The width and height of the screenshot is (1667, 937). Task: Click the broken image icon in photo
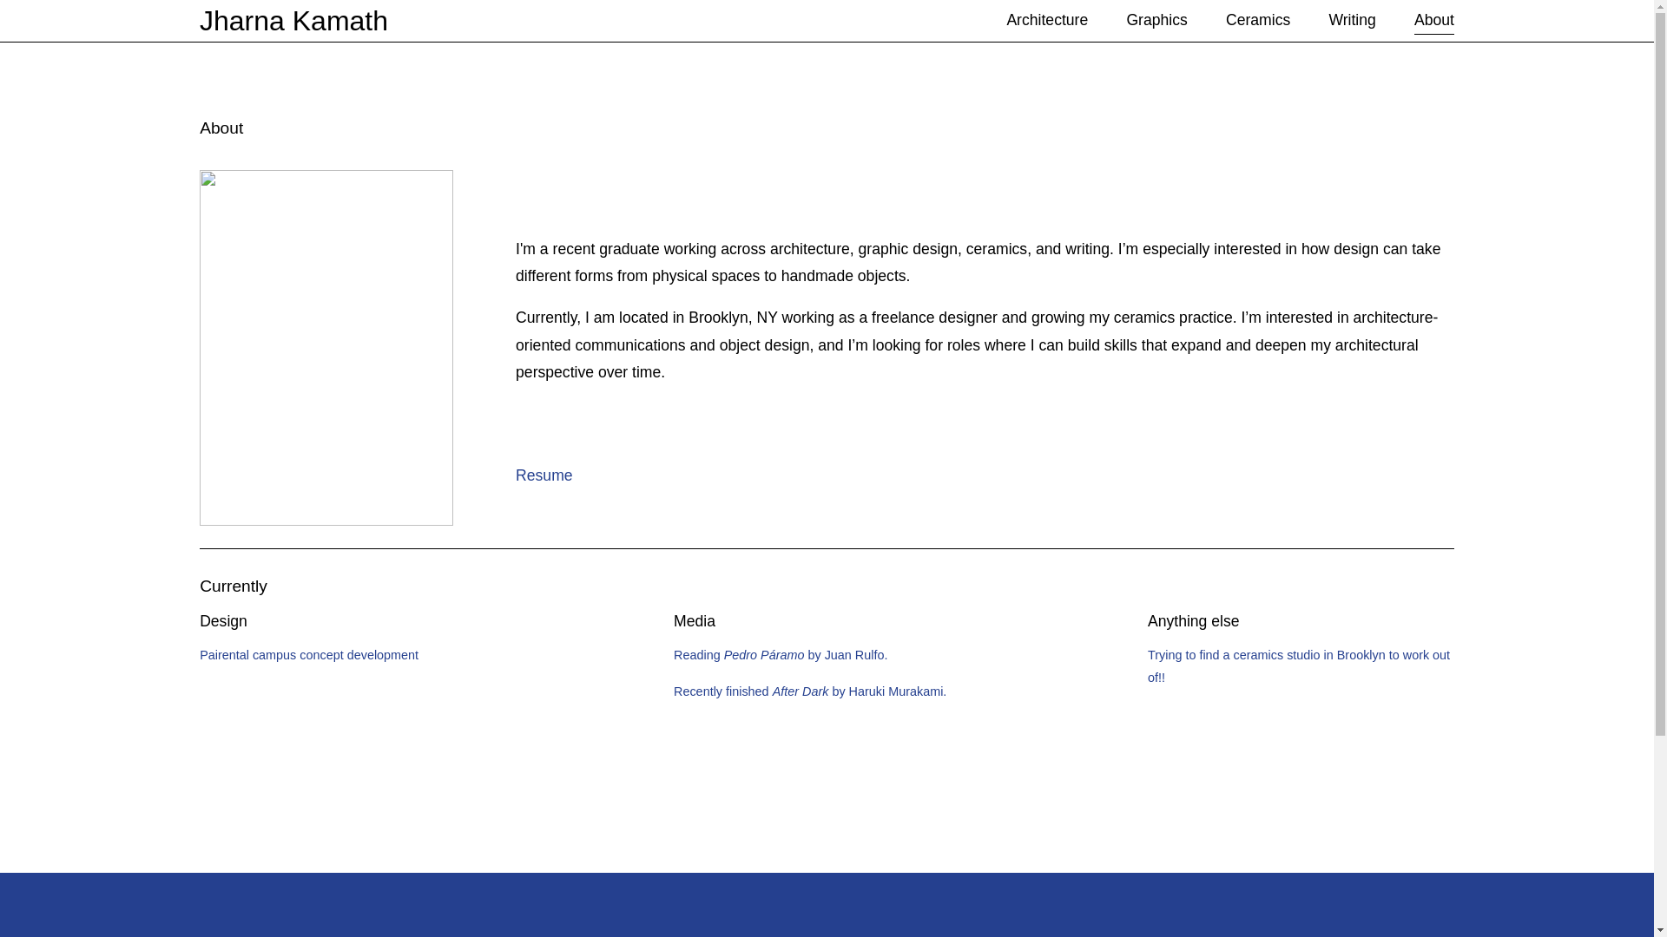pos(208,180)
